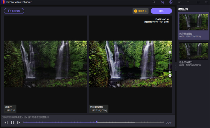
Task: Click the zoom out minus icon
Action: coord(170,75)
